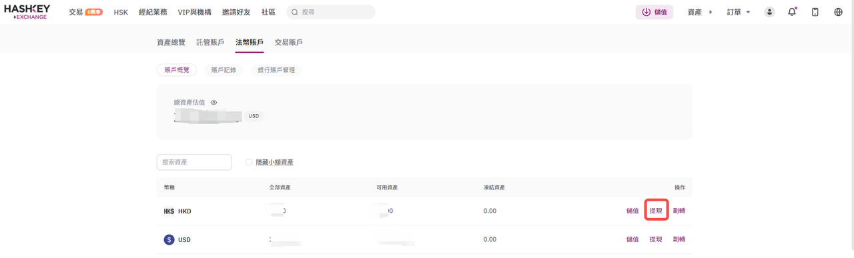Click the USD dollar coin icon
The height and width of the screenshot is (258, 854).
coord(169,239)
